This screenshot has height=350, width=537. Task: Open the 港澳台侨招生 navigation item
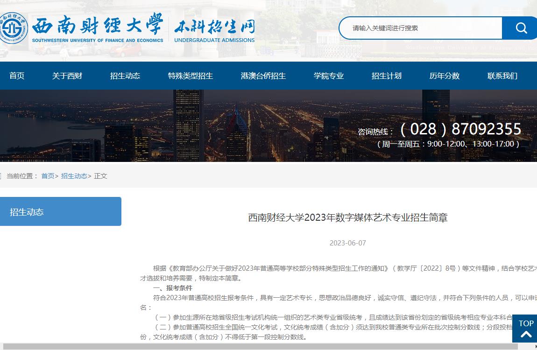(263, 76)
